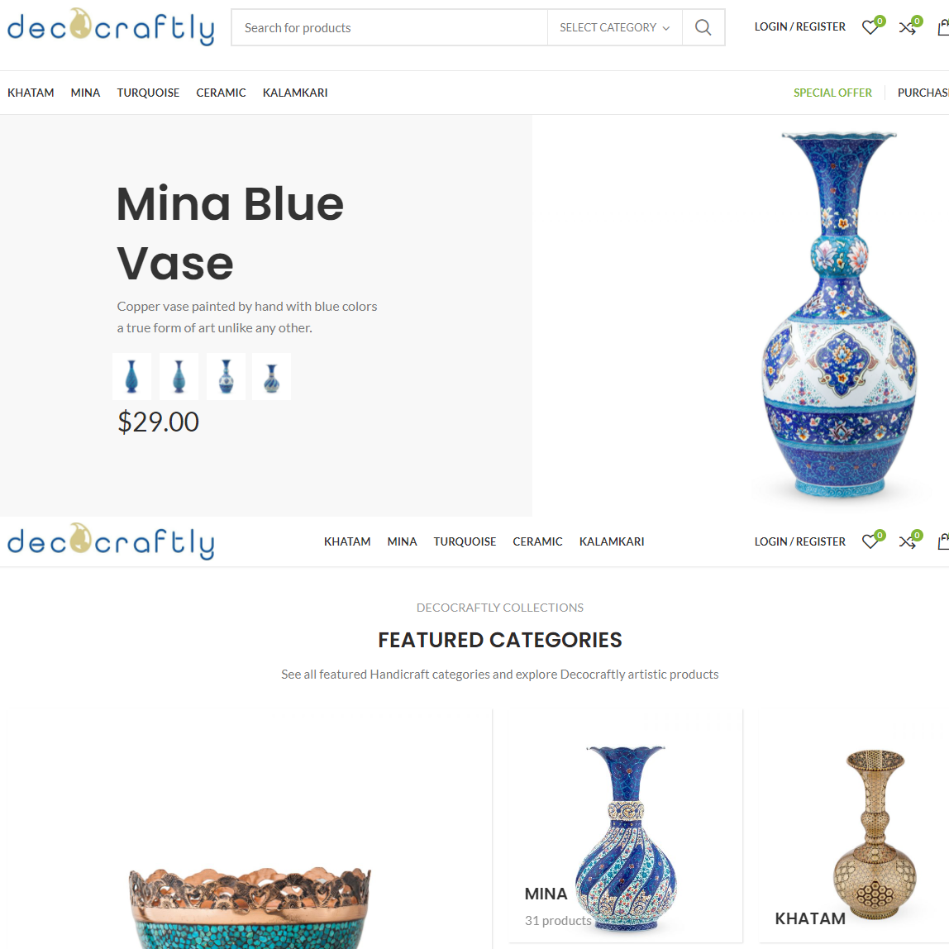
Task: Go to Ceramic in sticky header navigation
Action: point(537,541)
